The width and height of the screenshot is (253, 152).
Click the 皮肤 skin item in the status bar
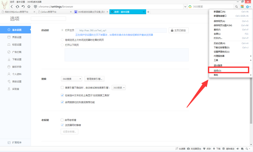pyautogui.click(x=207, y=149)
